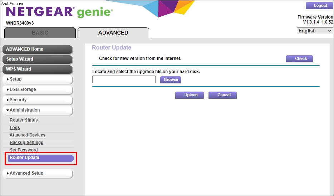The image size is (334, 196).
Task: Switch to the BASIC tab
Action: tap(40, 33)
